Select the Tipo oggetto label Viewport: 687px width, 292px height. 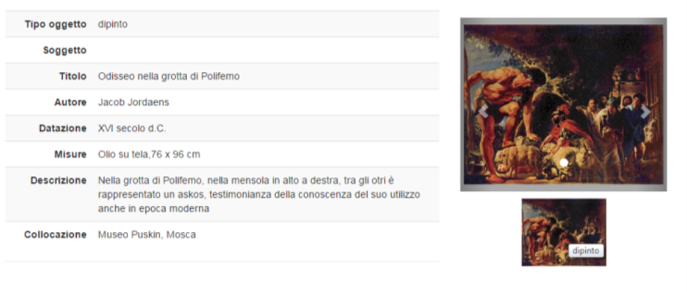[55, 24]
